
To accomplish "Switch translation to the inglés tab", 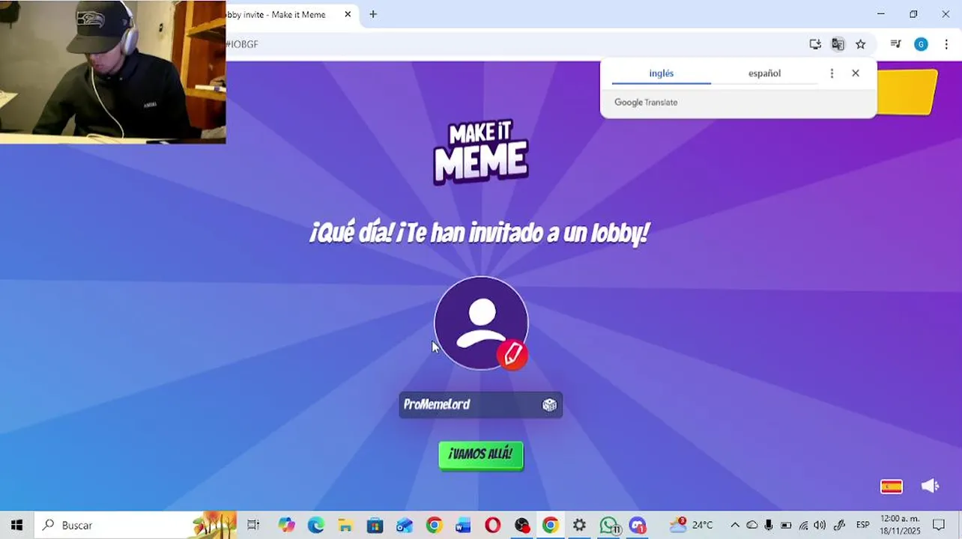I will point(661,73).
